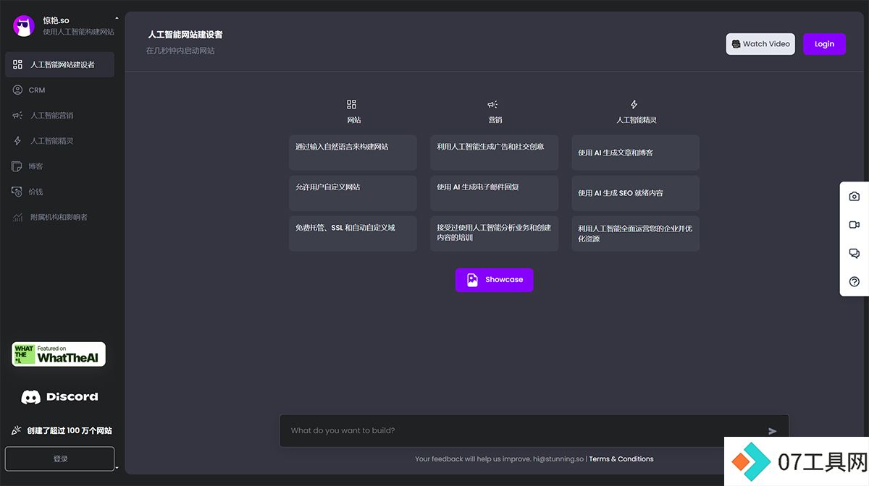Click the 网站 column grid icon
This screenshot has width=869, height=486.
352,104
